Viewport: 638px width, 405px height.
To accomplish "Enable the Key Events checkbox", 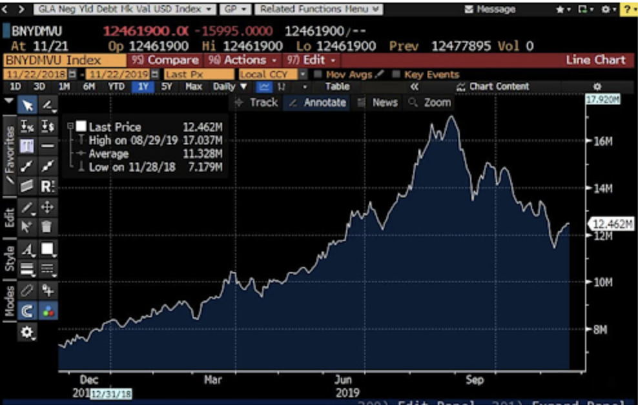I will tap(396, 74).
